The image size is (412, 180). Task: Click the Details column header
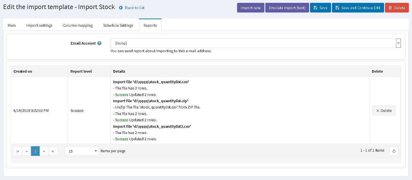pyautogui.click(x=240, y=71)
